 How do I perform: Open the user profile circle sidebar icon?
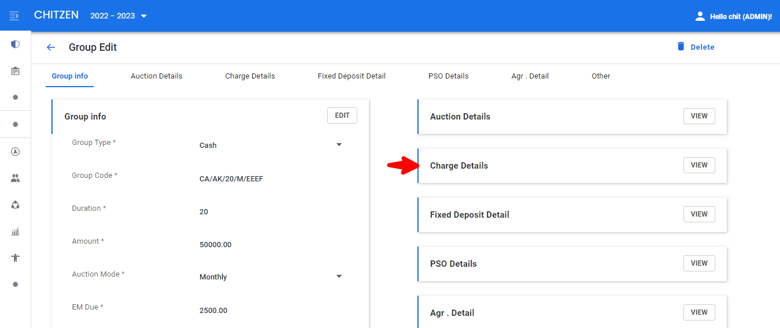tap(15, 151)
